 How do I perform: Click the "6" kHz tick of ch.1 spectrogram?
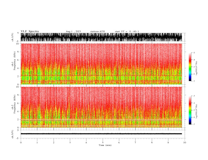(18, 60)
